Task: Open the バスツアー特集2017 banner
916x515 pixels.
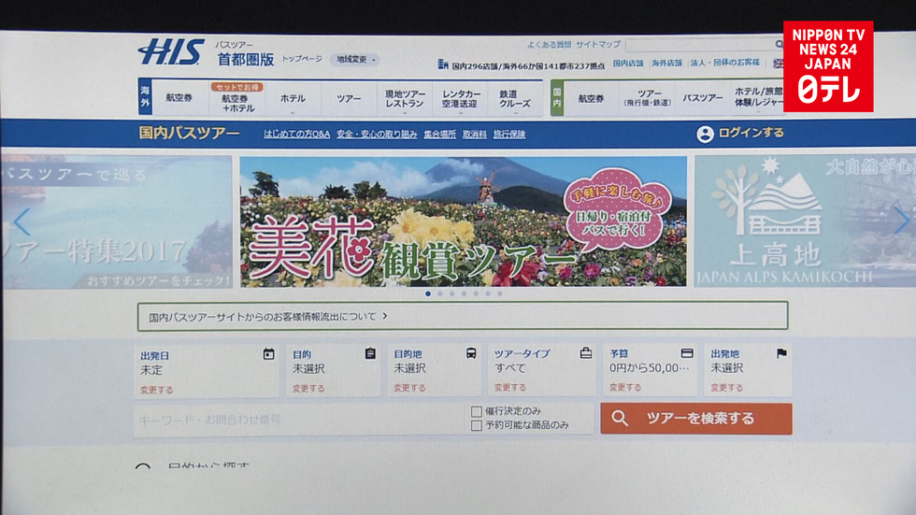Action: [116, 222]
